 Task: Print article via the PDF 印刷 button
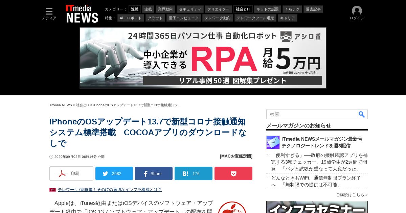pos(71,173)
